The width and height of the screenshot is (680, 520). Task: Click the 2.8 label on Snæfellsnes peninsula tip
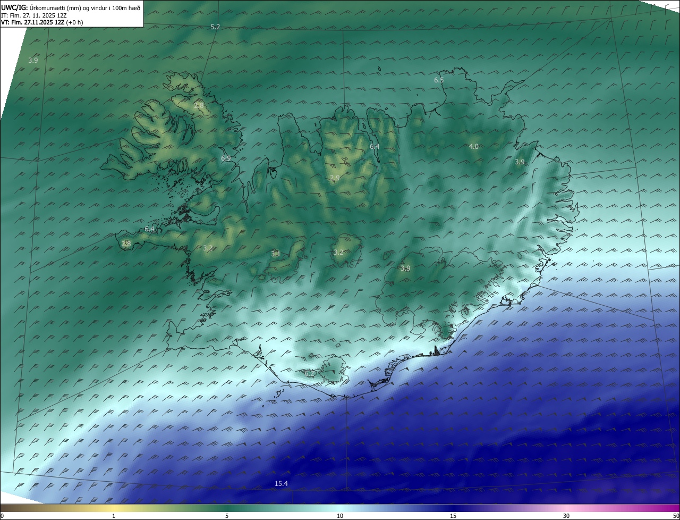(x=126, y=244)
